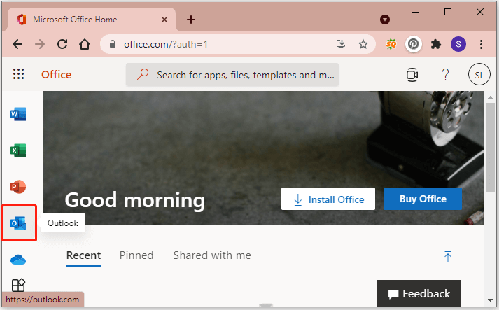Click the Office home logo text
Screen dimensions: 499x310
coord(56,75)
